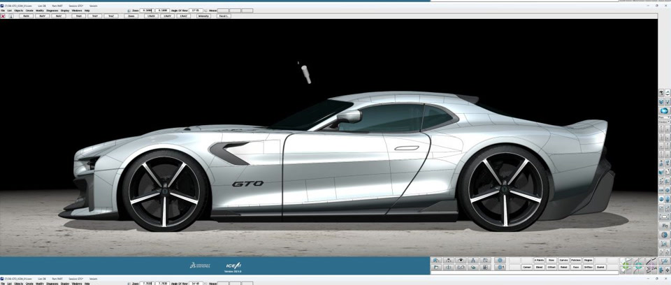Select the X Points filter button
Image resolution: width=671 pixels, height=285 pixels.
539,260
